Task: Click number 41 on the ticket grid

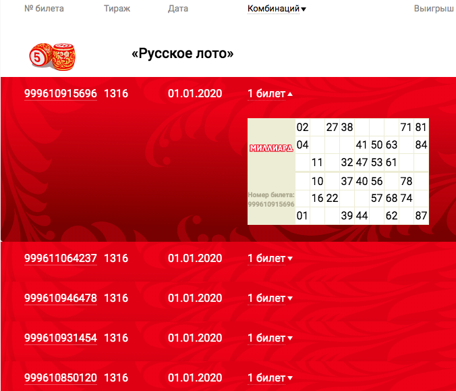Action: [362, 145]
